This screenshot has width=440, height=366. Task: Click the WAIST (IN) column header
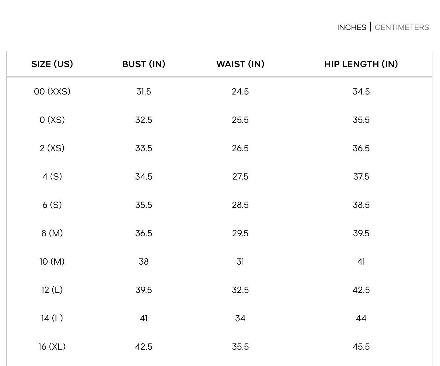point(240,64)
